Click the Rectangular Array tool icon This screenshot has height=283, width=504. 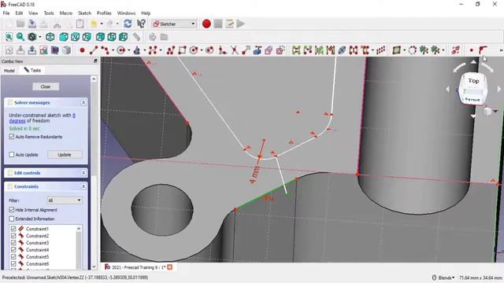(x=380, y=50)
